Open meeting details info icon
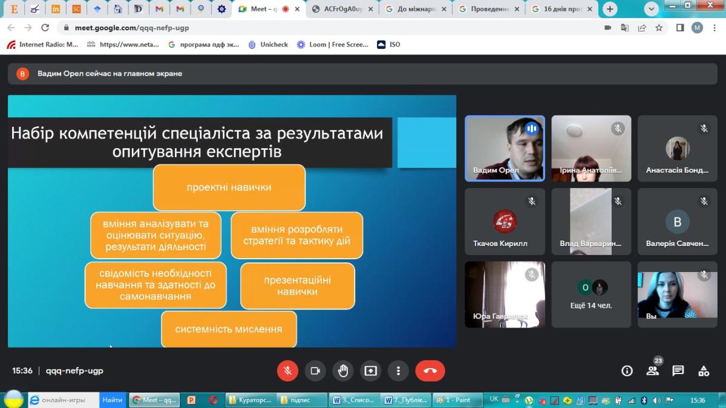The height and width of the screenshot is (408, 726). pos(627,371)
